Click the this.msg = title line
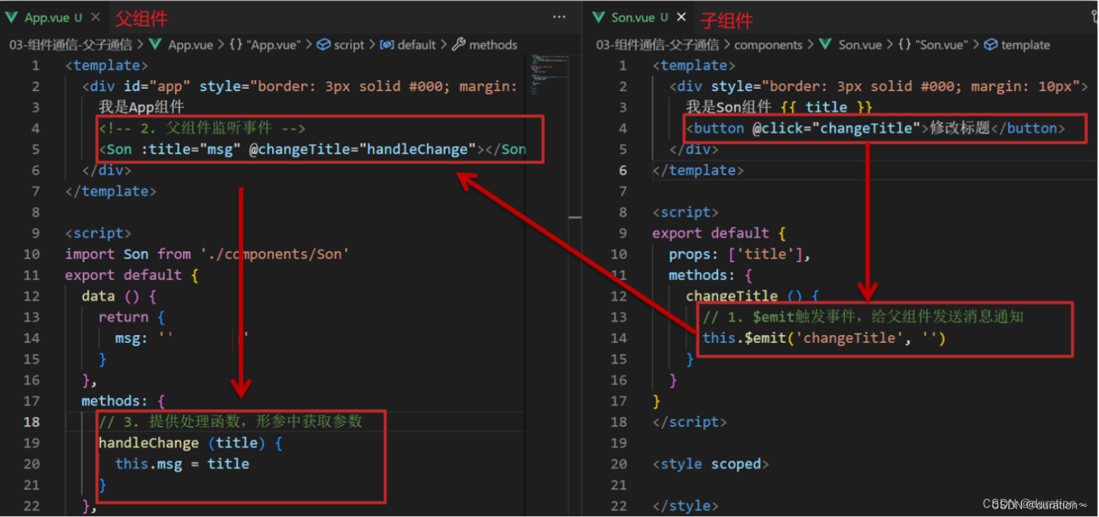The image size is (1099, 517). (x=182, y=464)
